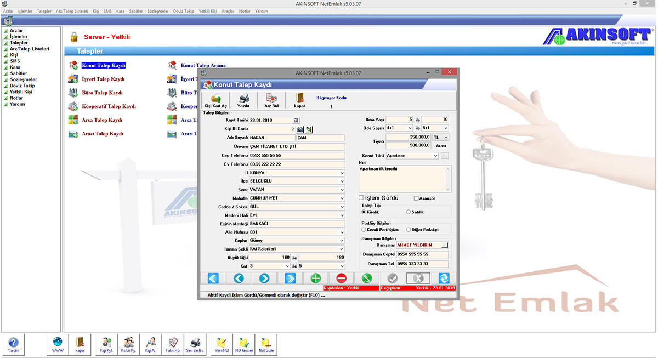This screenshot has height=358, width=658.
Task: Open Taks.Rp. from the bottom toolbar
Action: (x=173, y=344)
